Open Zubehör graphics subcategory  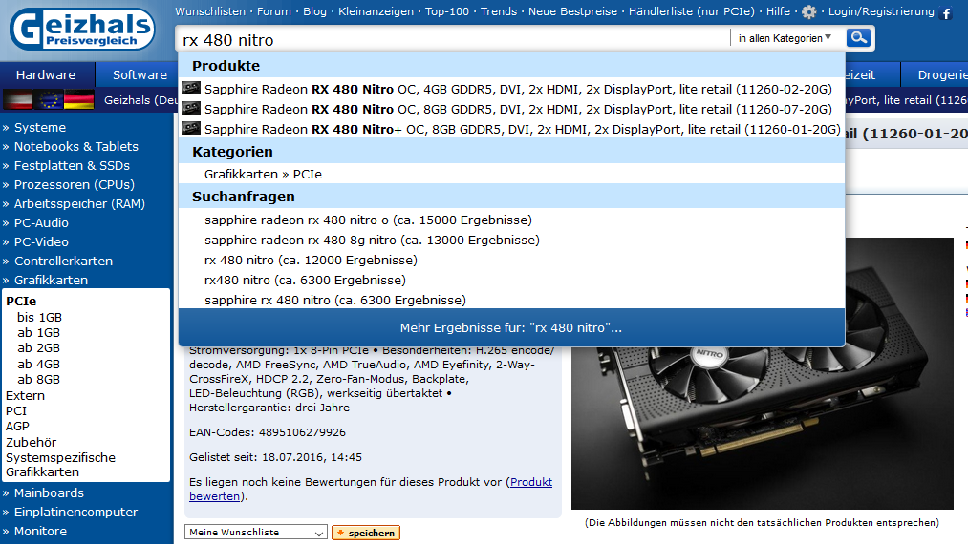click(x=31, y=443)
